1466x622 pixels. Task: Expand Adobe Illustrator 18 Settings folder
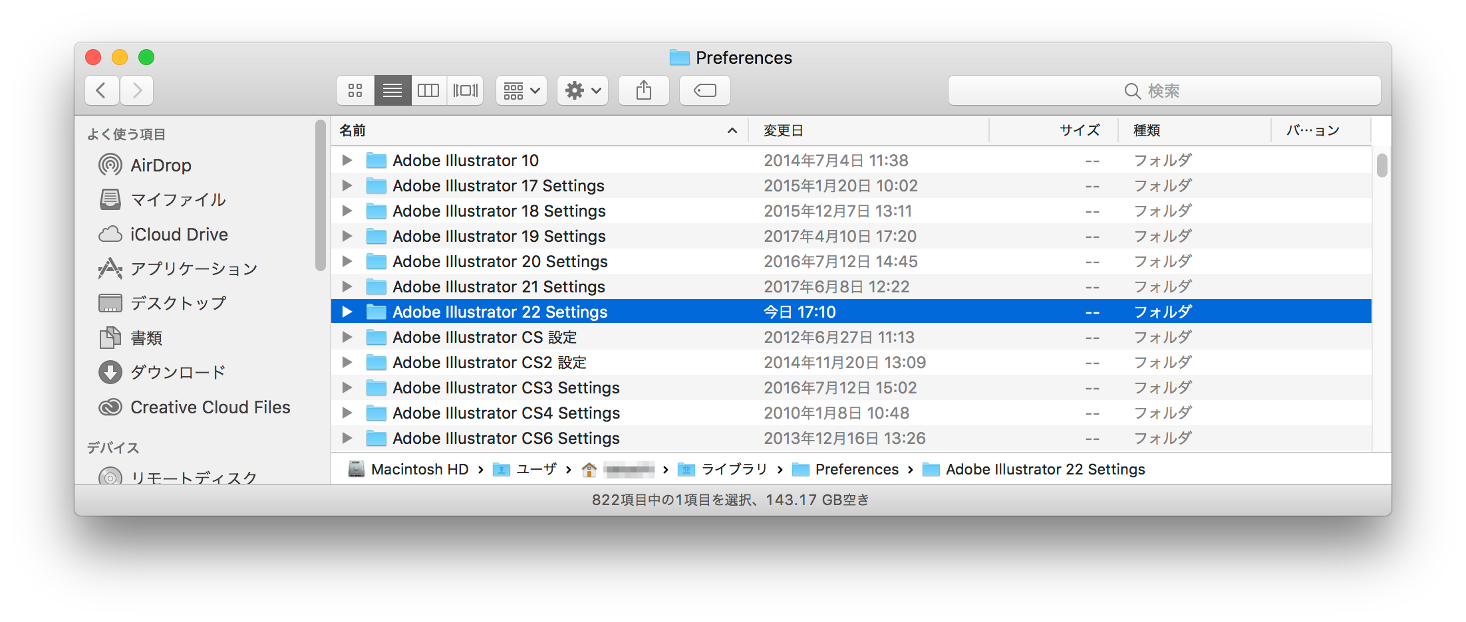point(347,211)
